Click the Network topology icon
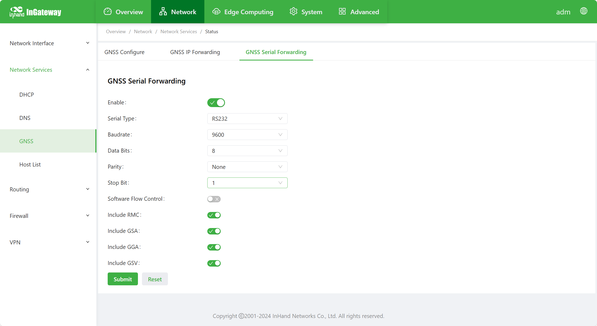597x326 pixels. (163, 12)
